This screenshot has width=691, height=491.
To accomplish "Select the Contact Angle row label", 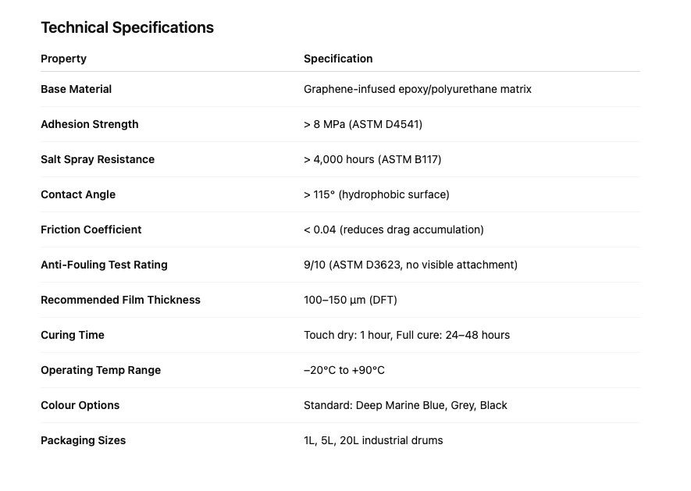I will (78, 194).
